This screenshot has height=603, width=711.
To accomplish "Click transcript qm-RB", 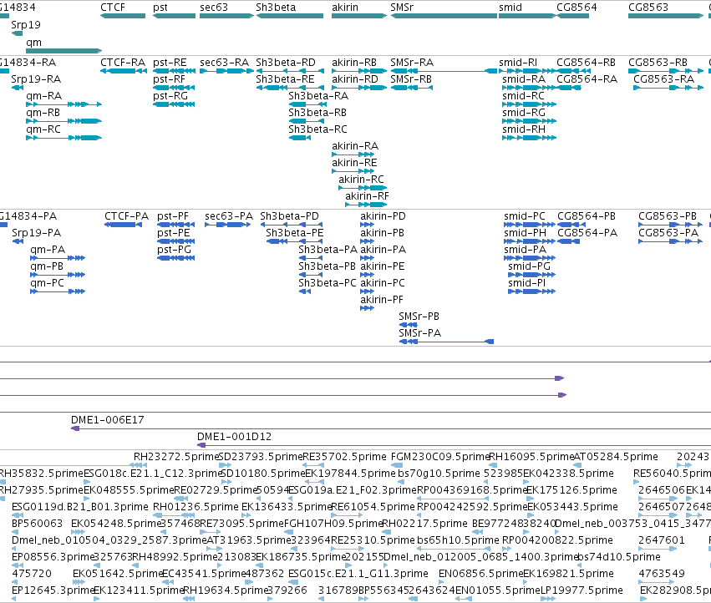I will coord(64,121).
